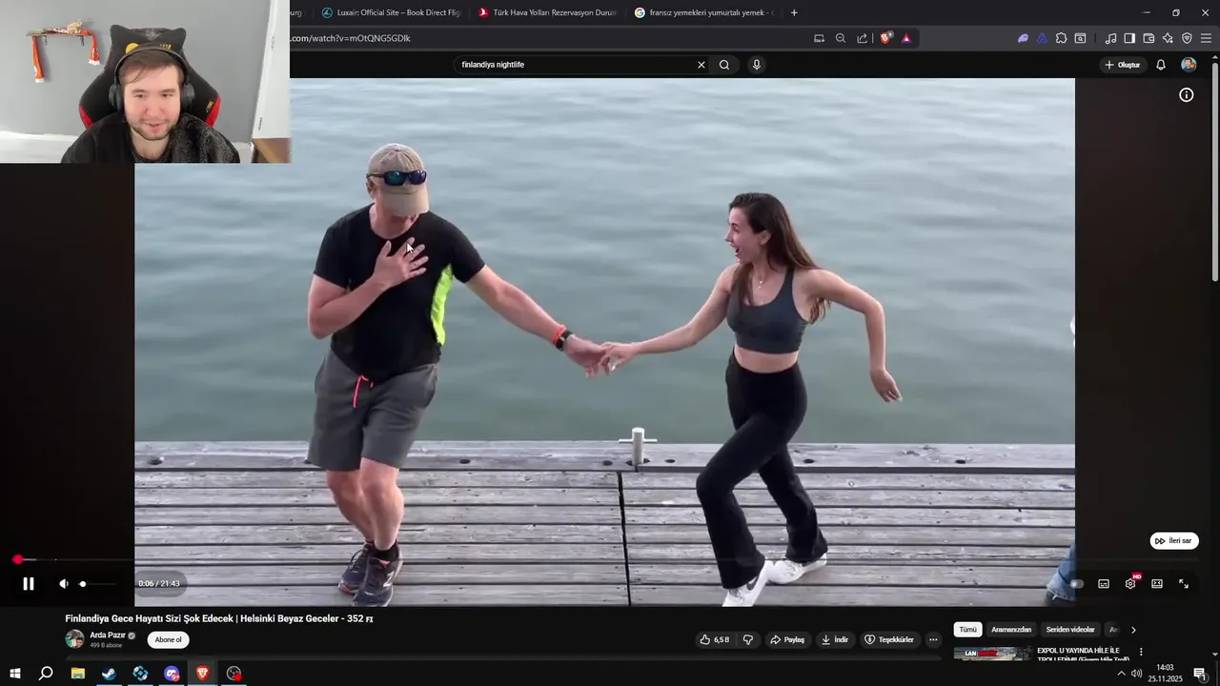1220x686 pixels.
Task: Open the browser hamburger main menu
Action: pos(1206,38)
